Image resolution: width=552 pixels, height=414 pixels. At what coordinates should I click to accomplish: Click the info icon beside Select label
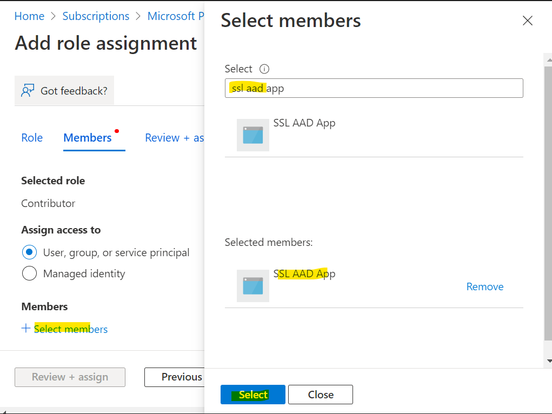(x=264, y=69)
